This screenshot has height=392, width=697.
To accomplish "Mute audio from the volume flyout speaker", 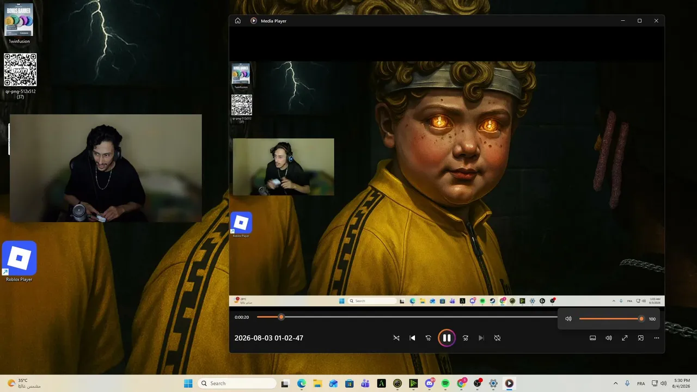I will (x=568, y=319).
